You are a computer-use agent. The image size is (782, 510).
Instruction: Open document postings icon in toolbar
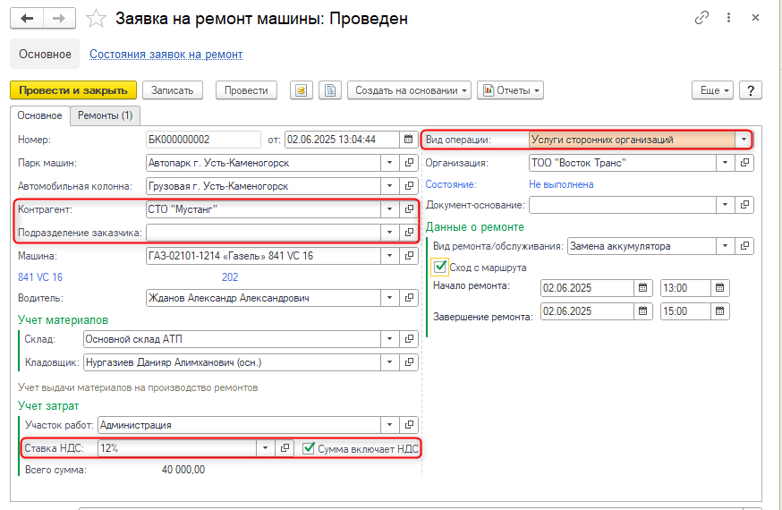tap(302, 90)
